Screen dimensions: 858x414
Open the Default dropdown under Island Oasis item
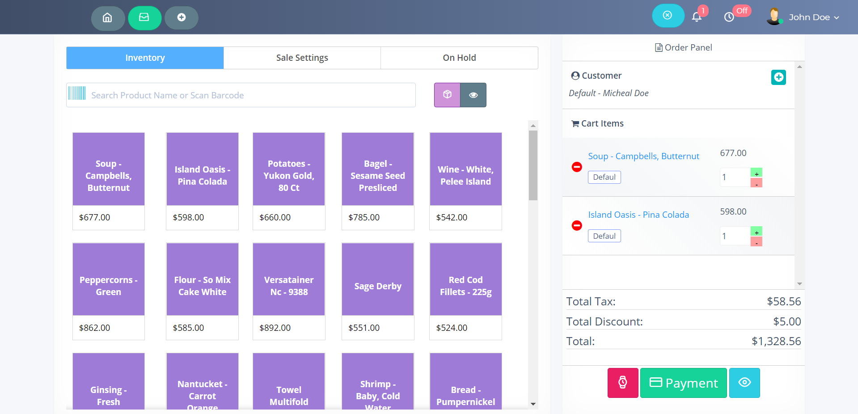click(604, 236)
